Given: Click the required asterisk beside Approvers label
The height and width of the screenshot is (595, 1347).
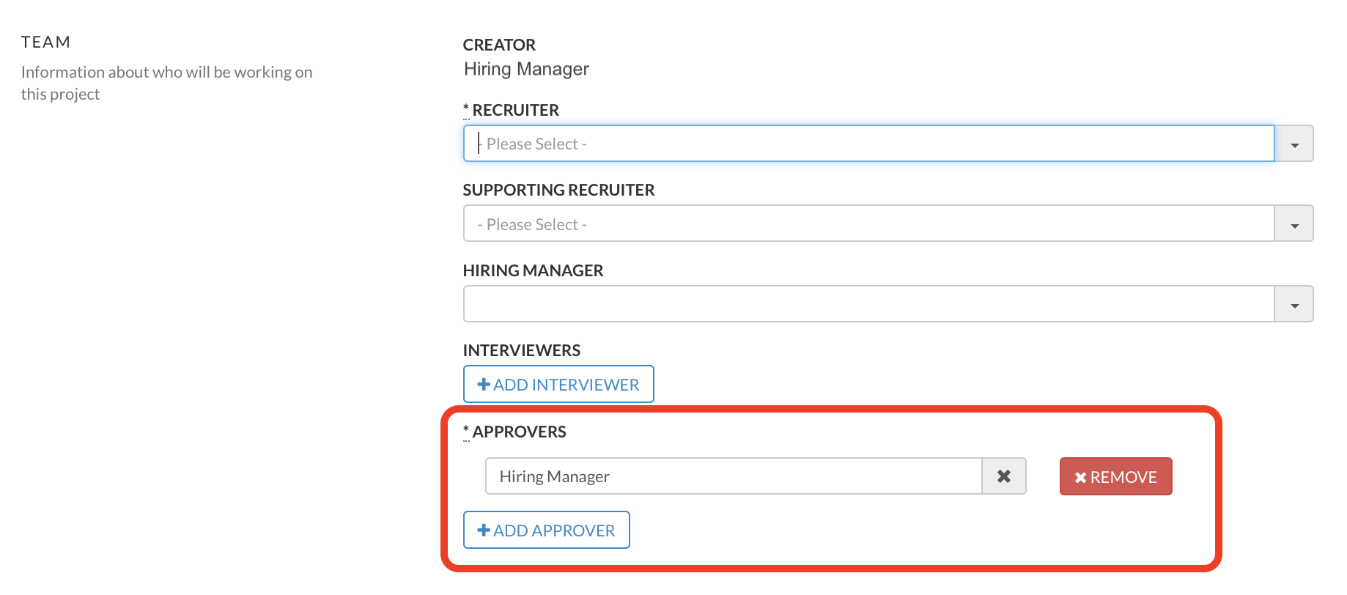Looking at the screenshot, I should point(466,432).
